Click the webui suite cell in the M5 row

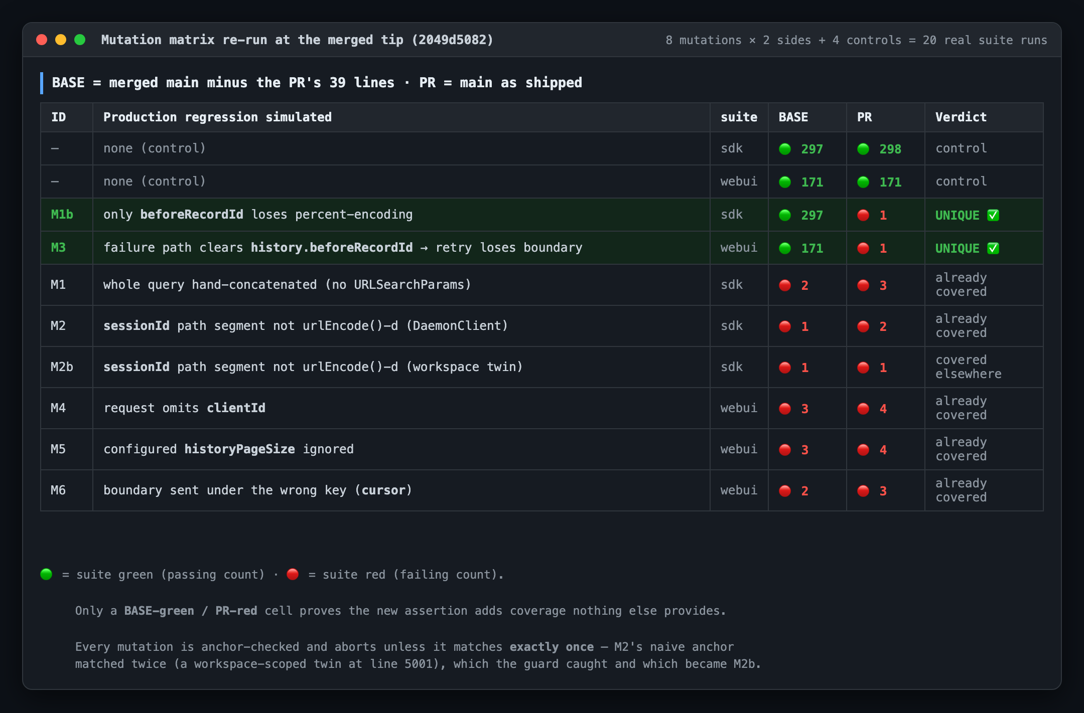tap(739, 449)
